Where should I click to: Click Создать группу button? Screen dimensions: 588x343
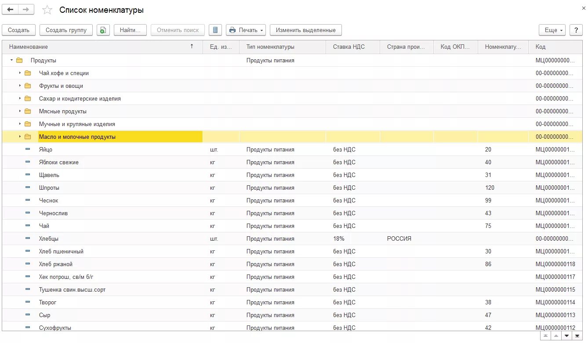pos(66,30)
